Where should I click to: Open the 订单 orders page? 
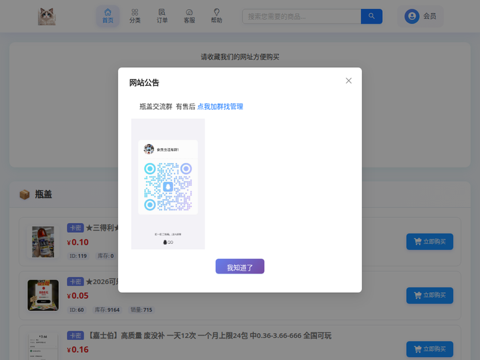point(162,16)
